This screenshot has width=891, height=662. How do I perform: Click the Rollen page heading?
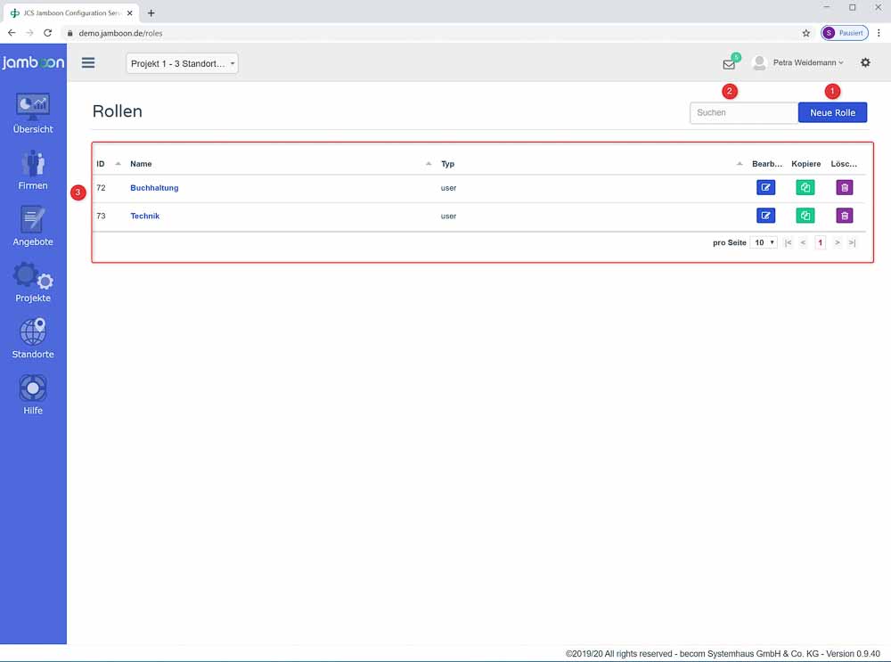point(117,111)
